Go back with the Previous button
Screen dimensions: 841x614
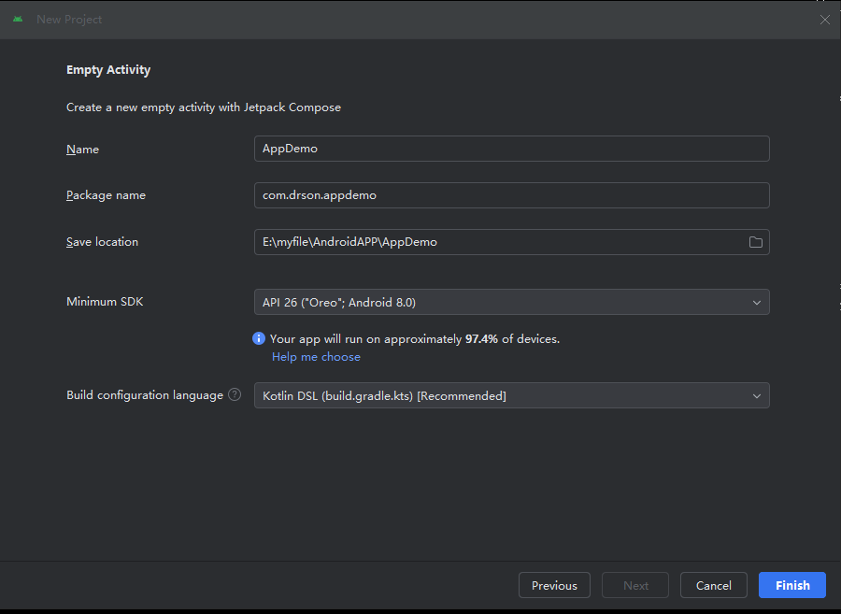click(x=554, y=585)
